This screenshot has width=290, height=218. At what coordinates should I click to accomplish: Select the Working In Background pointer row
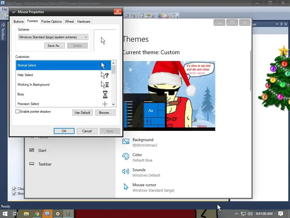click(63, 85)
